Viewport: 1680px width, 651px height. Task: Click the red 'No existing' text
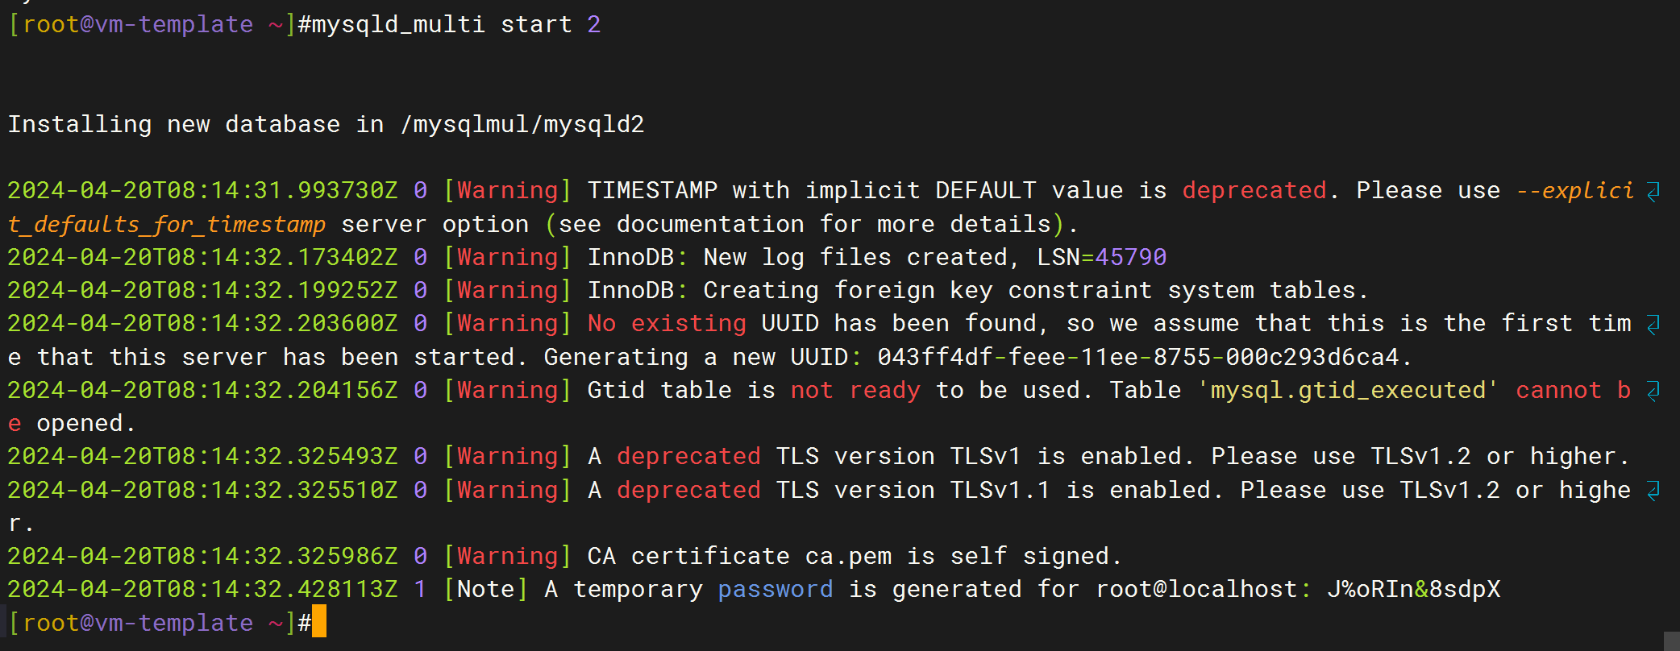(x=667, y=323)
